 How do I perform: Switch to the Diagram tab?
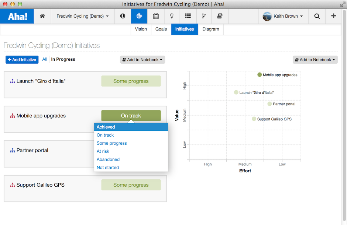[210, 29]
